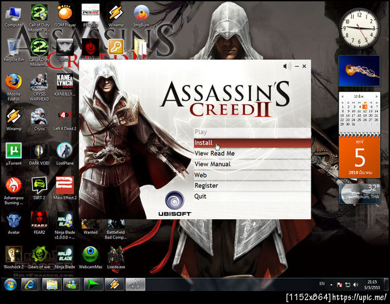Switch to the Assassin's Creed taskbar button

pyautogui.click(x=135, y=285)
